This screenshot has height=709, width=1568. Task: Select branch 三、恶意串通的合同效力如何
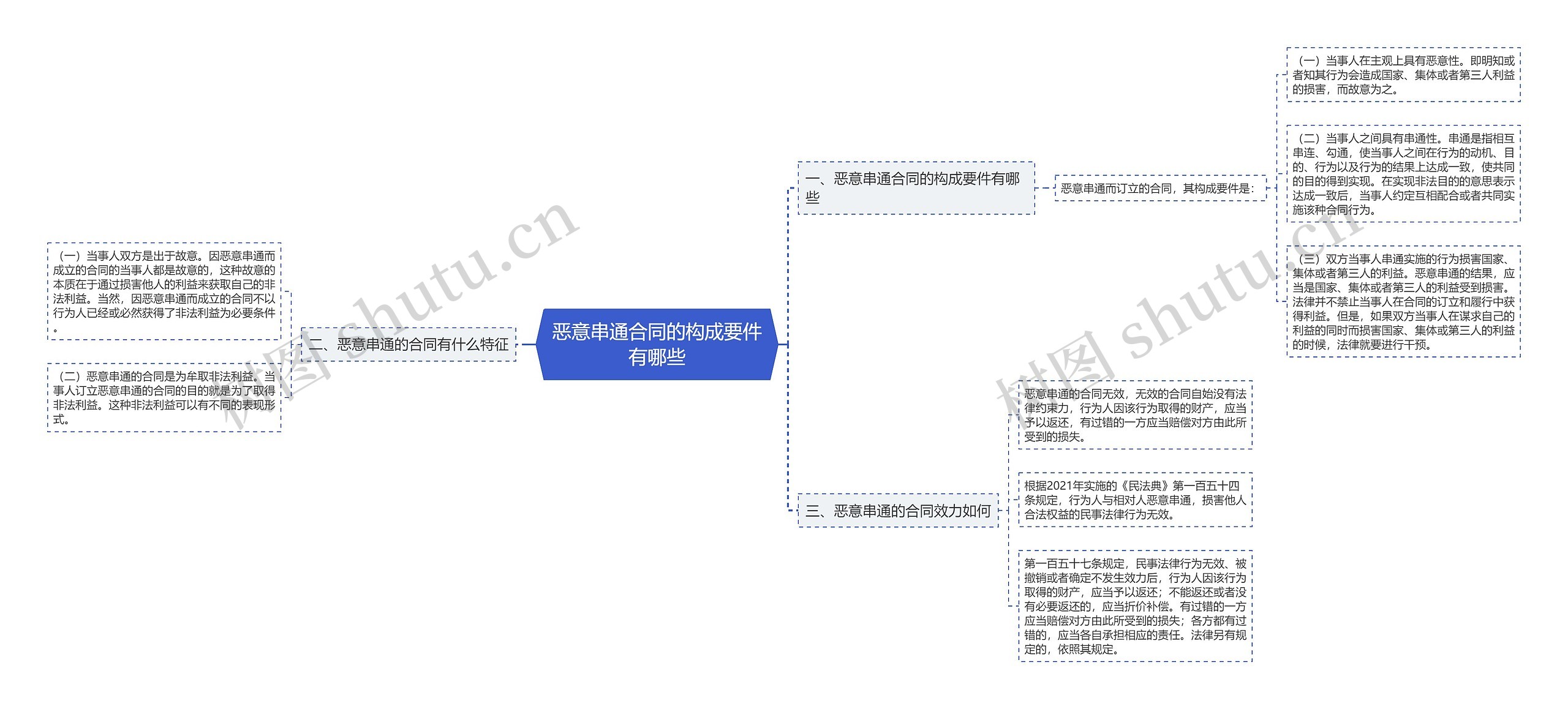tap(897, 511)
